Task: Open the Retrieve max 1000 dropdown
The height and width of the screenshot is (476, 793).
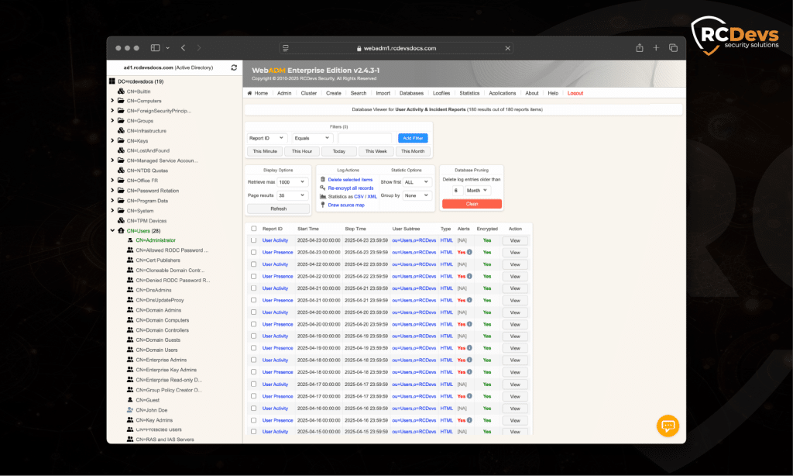Action: coord(292,181)
